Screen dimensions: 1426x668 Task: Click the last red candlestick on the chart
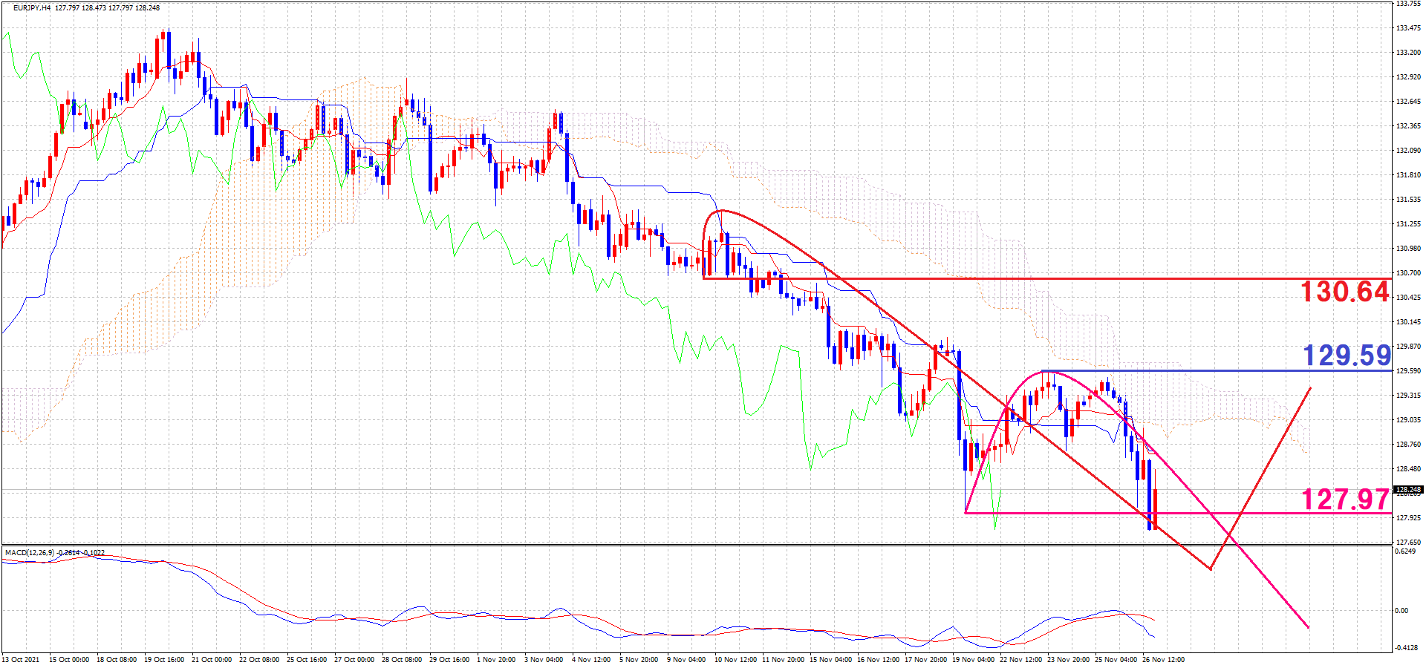click(1155, 508)
